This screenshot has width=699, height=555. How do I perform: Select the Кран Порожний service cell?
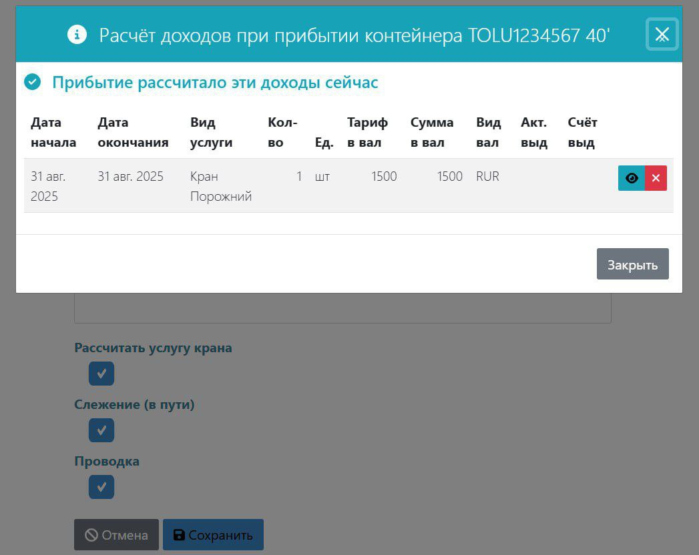coord(220,186)
